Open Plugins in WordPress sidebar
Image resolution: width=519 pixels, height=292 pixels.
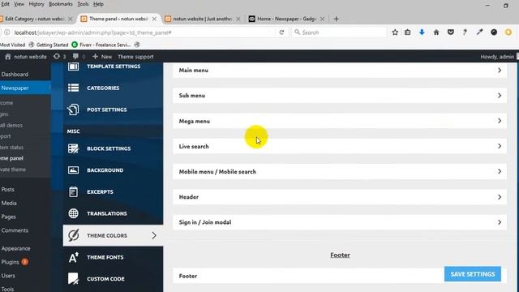point(10,262)
